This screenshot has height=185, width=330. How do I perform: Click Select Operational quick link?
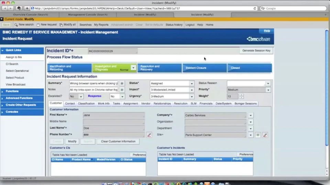coord(17,71)
